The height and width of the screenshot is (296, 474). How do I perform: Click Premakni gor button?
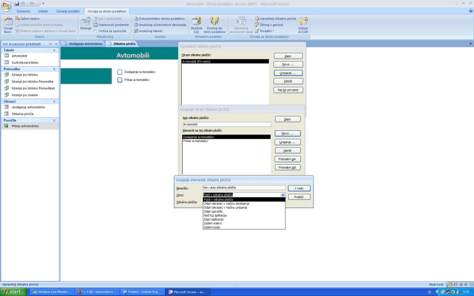[x=287, y=159]
